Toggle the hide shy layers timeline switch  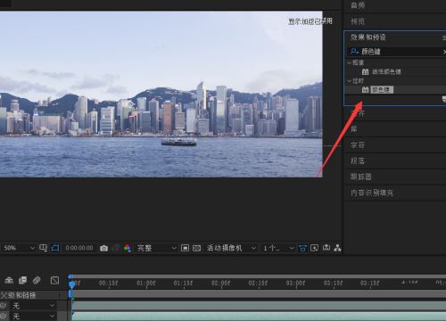click(x=9, y=280)
